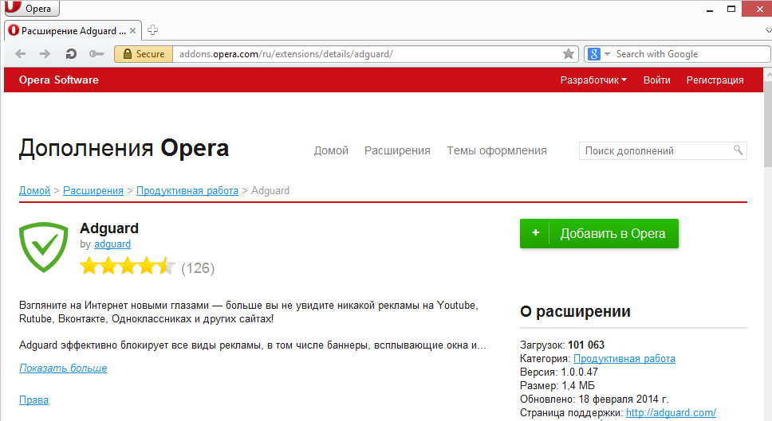Follow the Домой breadcrumb link

tap(34, 191)
